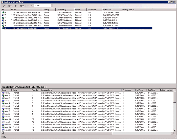Viewport: 177px width, 139px height.
Task: Open the View menu
Action: click(x=10, y=6)
